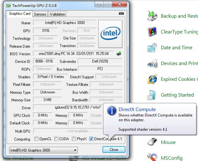Click the Subvendor field Dell (1028)
Screen dimensions: 198x161
[100, 61]
